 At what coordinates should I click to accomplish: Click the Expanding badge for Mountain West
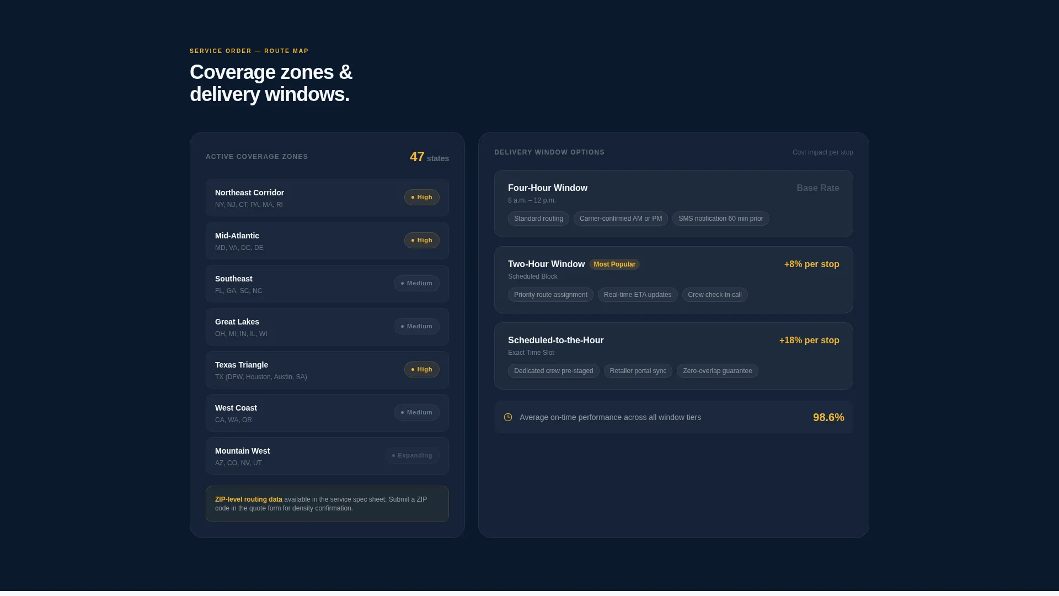[x=412, y=456]
